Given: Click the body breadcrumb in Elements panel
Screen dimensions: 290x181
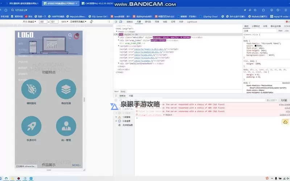Looking at the screenshot, I should coord(123,92).
